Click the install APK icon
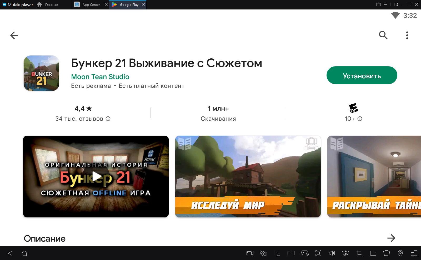The width and height of the screenshot is (421, 260). pyautogui.click(x=345, y=253)
